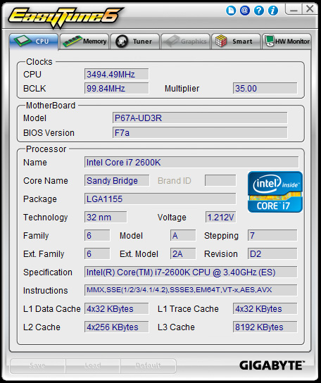
Task: Click the L2 Cache field 4x256 KBytes
Action: [x=117, y=327]
